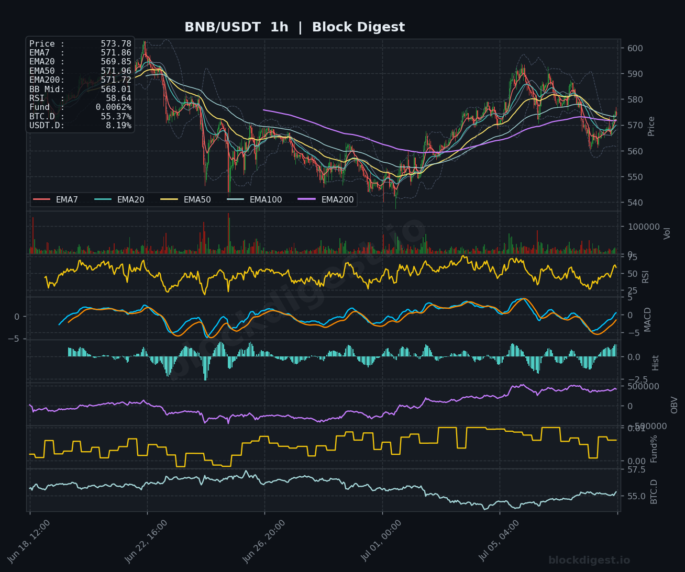Viewport: 685px width, 572px height.
Task: Click the Jun 18, 12:00 time label
Action: [x=29, y=541]
